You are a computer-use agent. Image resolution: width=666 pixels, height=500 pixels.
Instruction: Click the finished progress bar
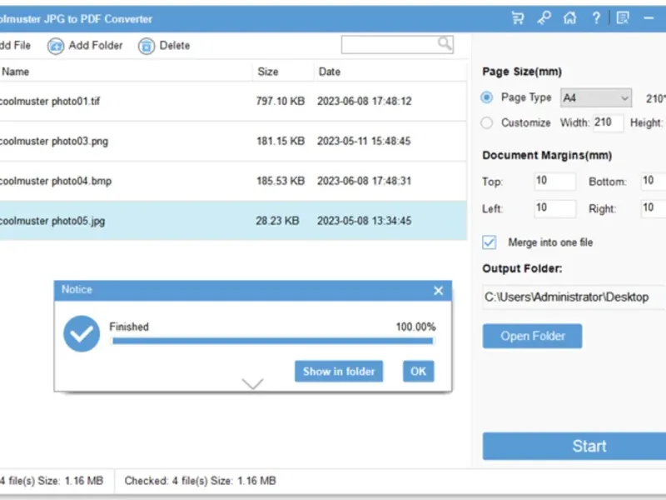point(272,340)
